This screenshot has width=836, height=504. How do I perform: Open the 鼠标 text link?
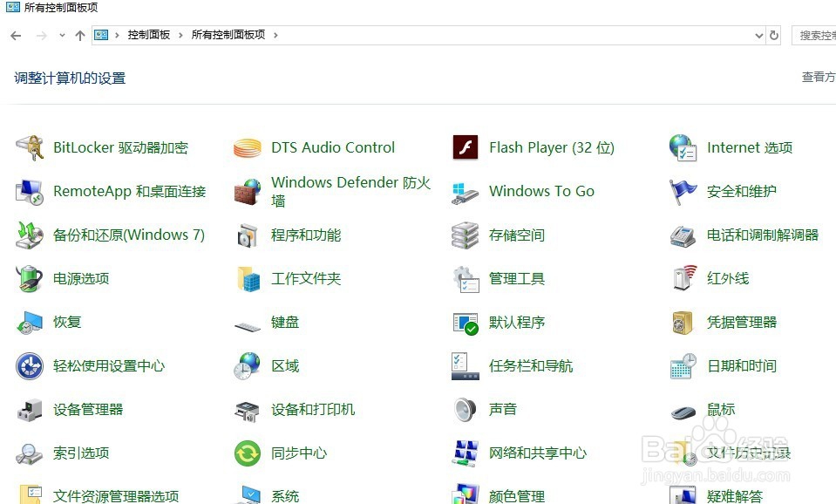721,410
